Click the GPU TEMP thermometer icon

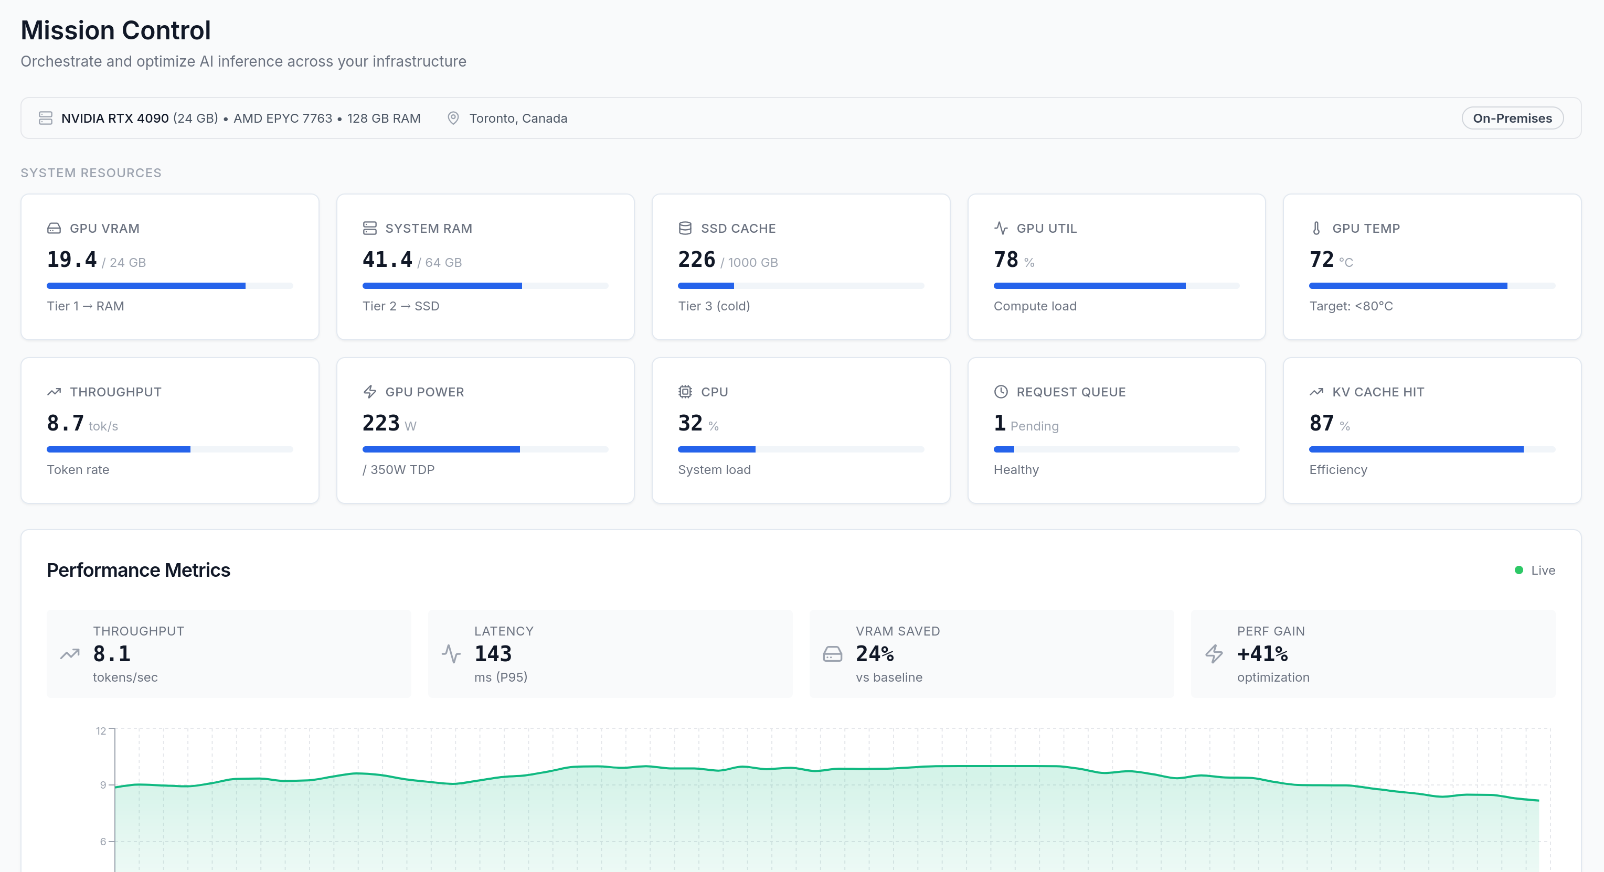[1316, 228]
